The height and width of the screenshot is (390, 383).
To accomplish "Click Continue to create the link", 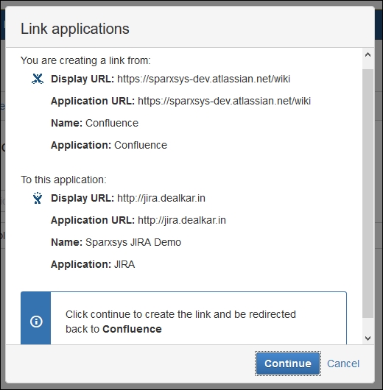I will pos(288,364).
